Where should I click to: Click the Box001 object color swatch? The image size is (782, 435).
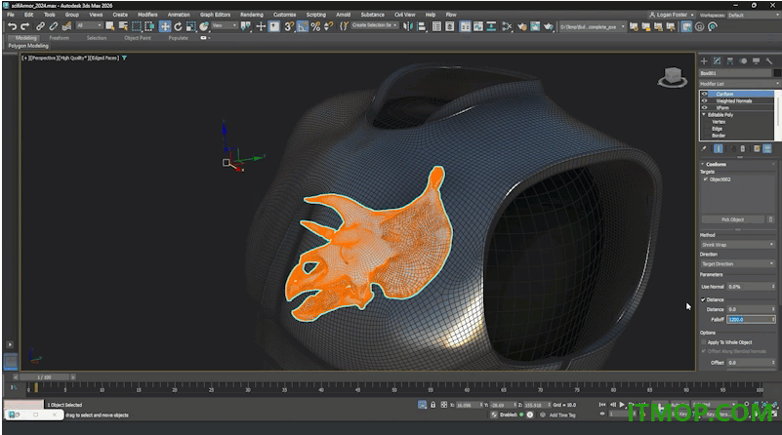[x=777, y=73]
